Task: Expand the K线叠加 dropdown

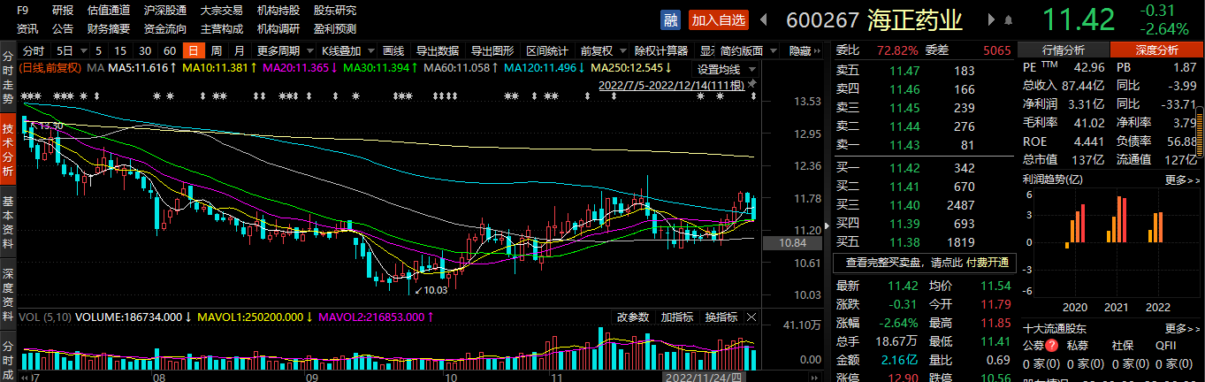Action: pyautogui.click(x=347, y=50)
